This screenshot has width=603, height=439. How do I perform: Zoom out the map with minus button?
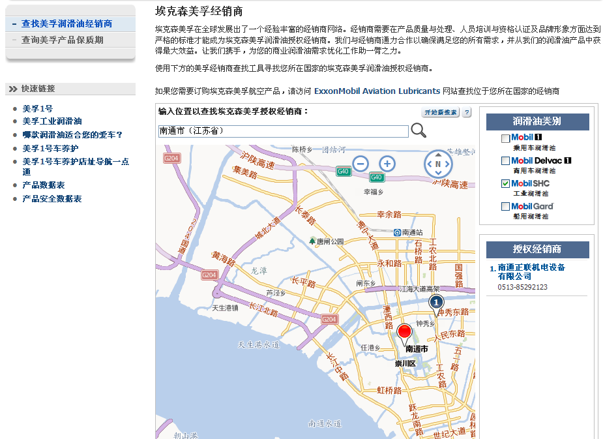[x=360, y=164]
